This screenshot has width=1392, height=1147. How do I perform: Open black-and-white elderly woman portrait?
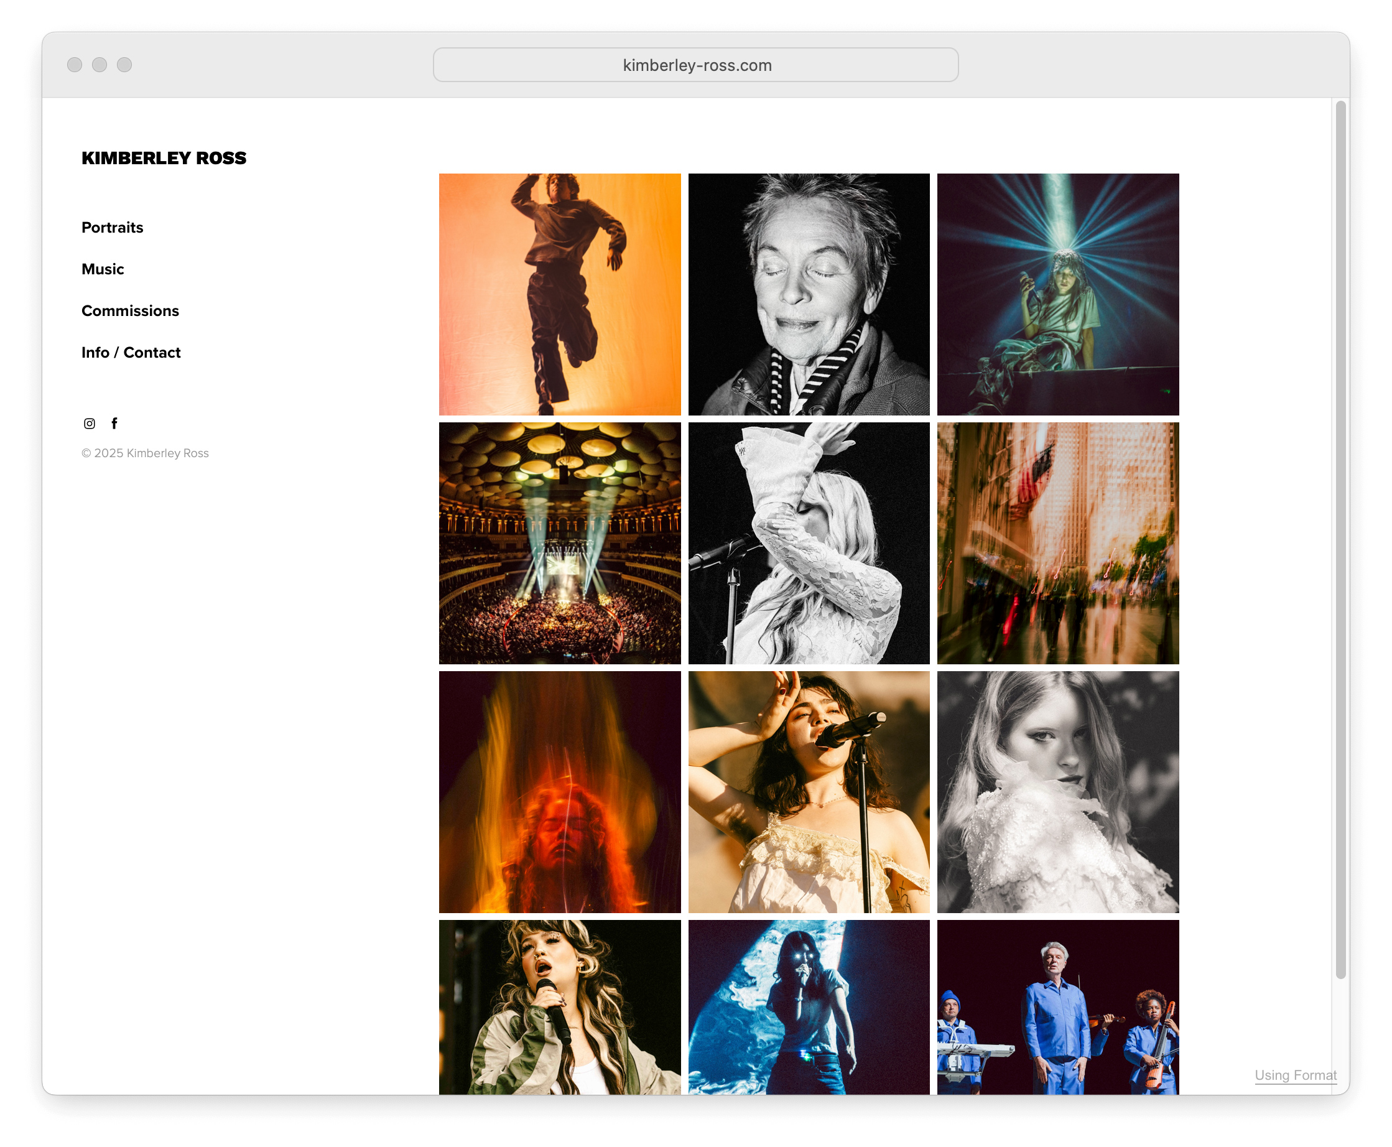[808, 294]
